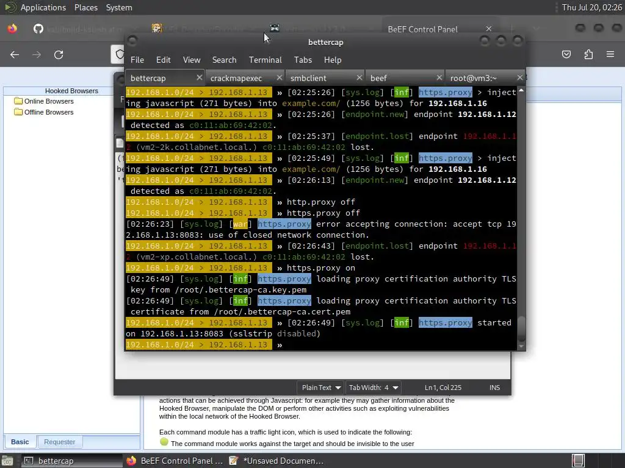The image size is (625, 468).
Task: Click the show desktop icon in taskbar
Action: tap(7, 461)
